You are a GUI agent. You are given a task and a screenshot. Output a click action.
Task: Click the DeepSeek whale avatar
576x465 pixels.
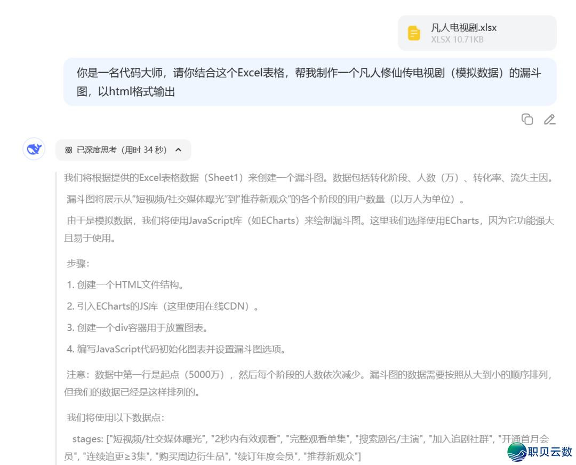[34, 149]
